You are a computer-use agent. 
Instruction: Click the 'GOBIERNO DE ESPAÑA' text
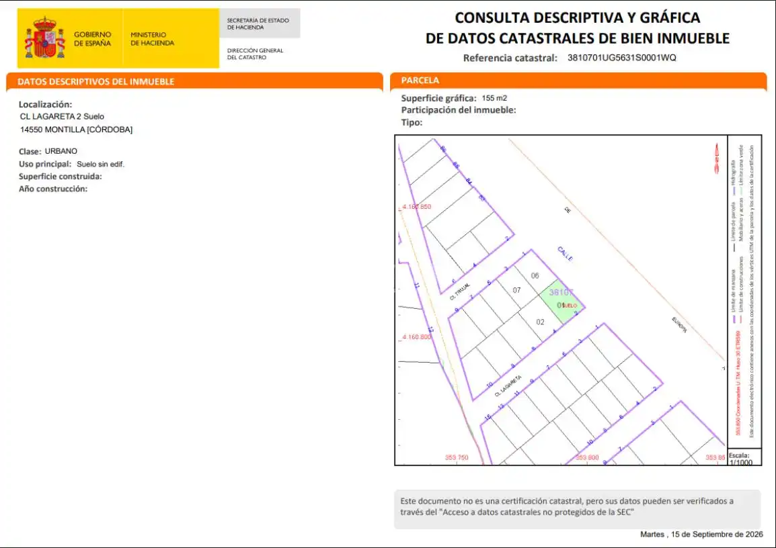point(93,38)
